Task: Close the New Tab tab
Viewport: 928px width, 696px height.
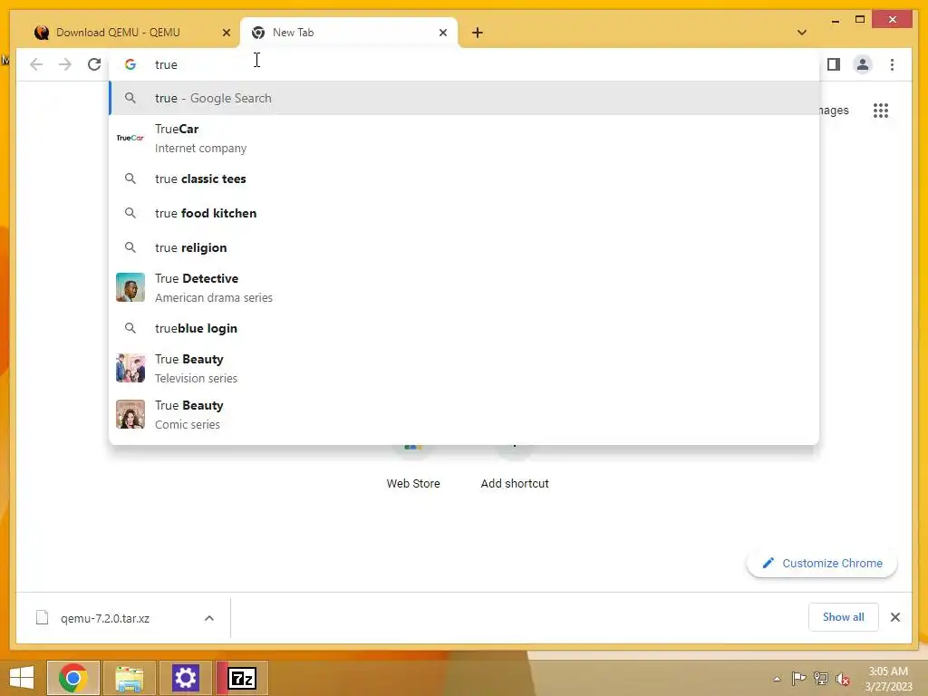Action: [x=442, y=33]
